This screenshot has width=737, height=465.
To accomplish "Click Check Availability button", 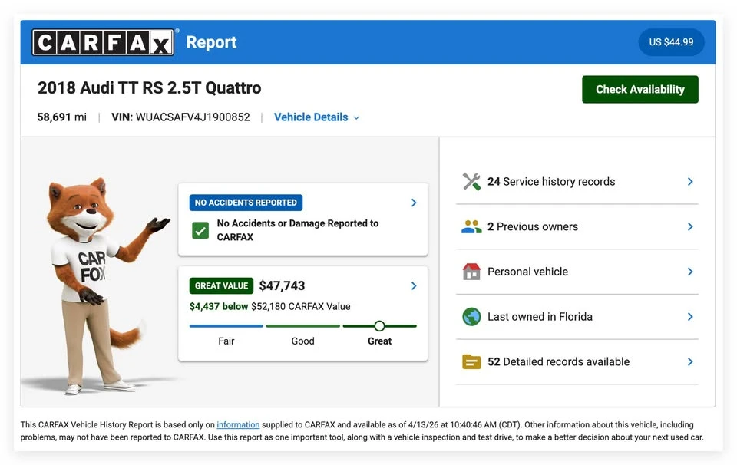I will 640,89.
